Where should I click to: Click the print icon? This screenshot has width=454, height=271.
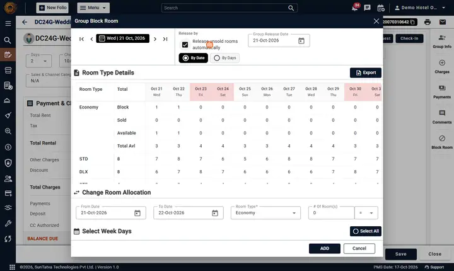click(x=428, y=22)
